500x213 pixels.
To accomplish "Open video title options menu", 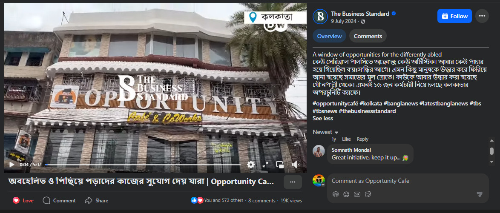I will (x=293, y=182).
